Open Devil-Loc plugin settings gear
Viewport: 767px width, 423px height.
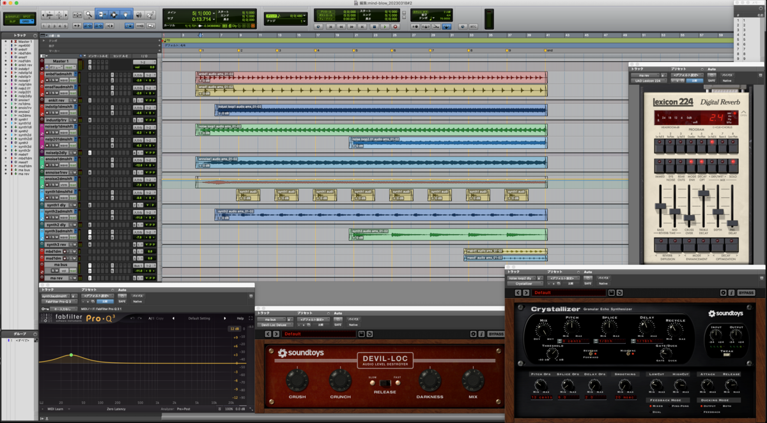pos(474,334)
